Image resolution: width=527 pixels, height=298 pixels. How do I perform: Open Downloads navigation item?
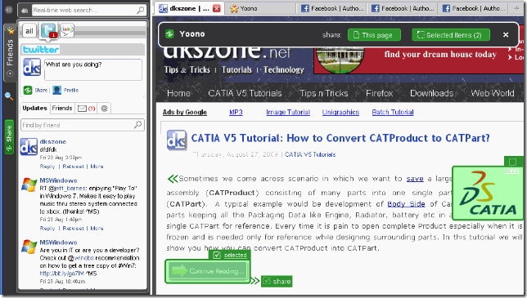pyautogui.click(x=431, y=93)
